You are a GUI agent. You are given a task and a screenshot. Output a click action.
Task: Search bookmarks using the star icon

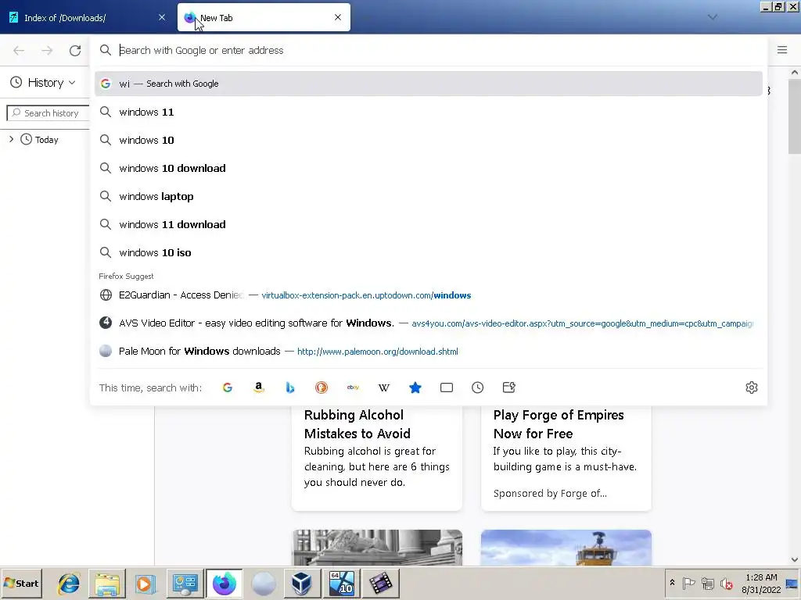pyautogui.click(x=415, y=387)
